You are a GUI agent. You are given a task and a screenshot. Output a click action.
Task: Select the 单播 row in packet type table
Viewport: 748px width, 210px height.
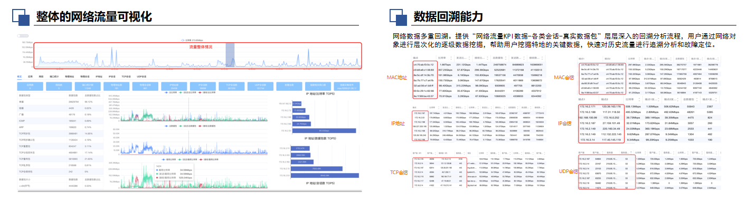click(x=61, y=102)
